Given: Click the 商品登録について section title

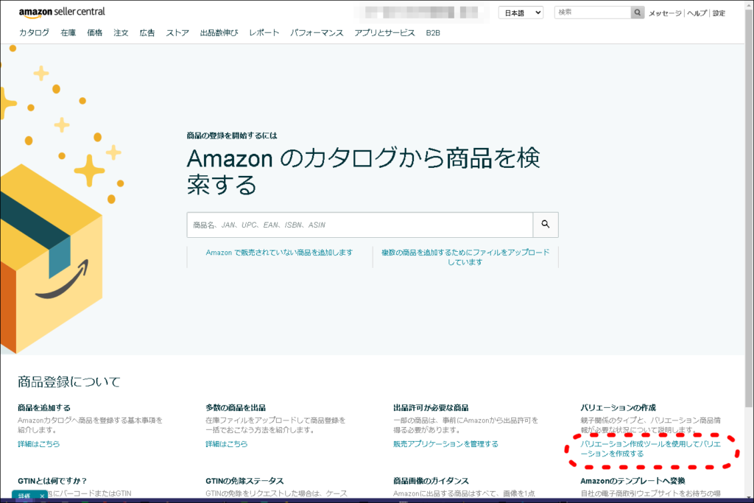Looking at the screenshot, I should (x=68, y=381).
